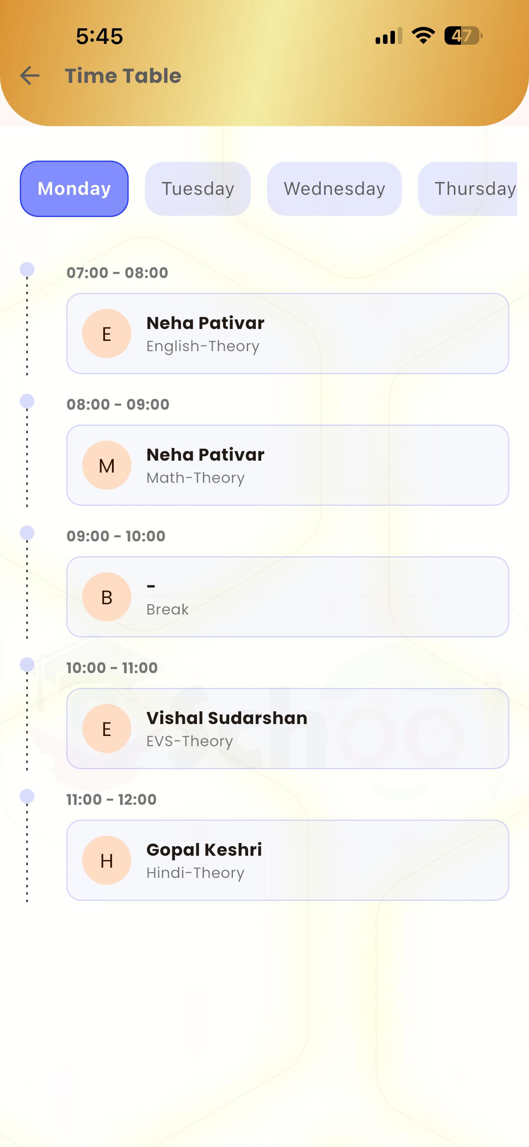Select the Monday tab
This screenshot has height=1147, width=529.
(74, 189)
